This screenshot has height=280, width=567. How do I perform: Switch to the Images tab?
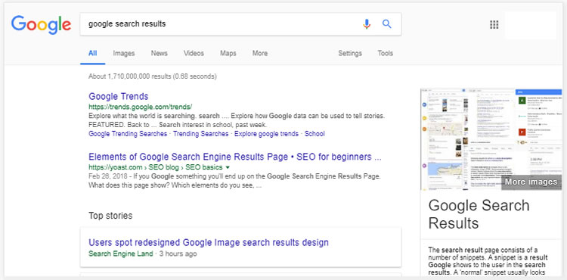click(124, 53)
